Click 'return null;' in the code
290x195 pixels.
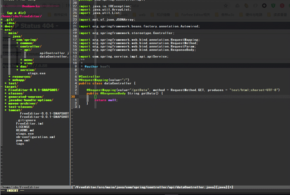pyautogui.click(x=106, y=100)
